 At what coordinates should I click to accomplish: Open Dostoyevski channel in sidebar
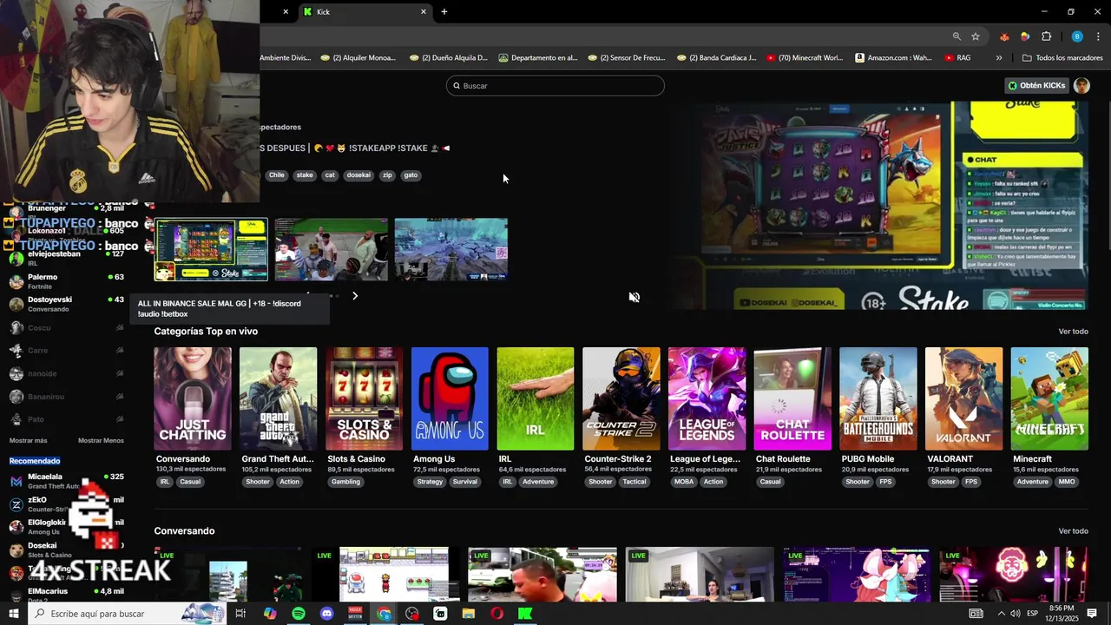click(66, 303)
